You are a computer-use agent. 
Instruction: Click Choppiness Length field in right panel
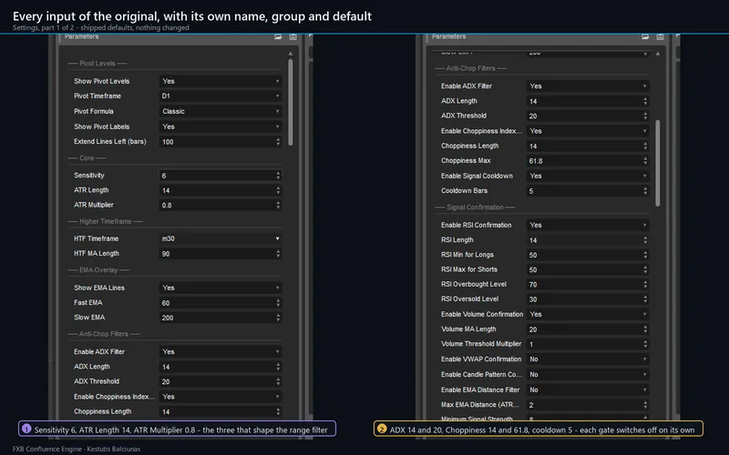pos(588,147)
